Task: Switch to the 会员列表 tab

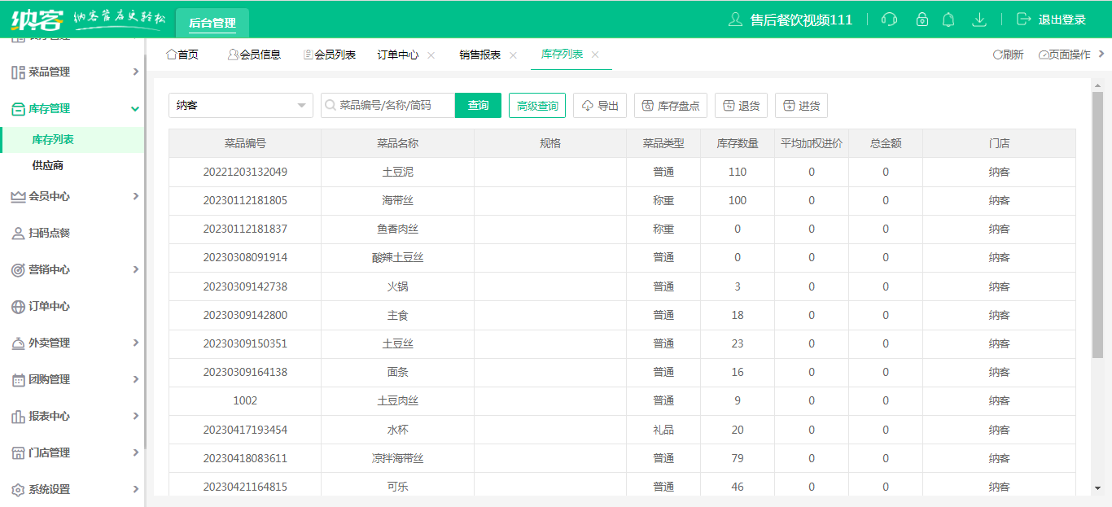Action: 330,55
